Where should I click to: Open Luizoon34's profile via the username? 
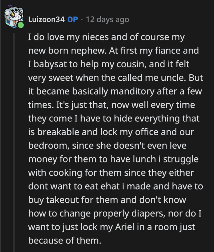[46, 19]
